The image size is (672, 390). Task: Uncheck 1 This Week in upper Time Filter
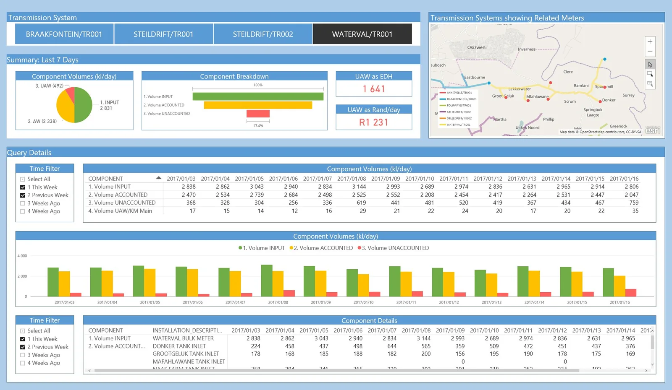pyautogui.click(x=23, y=187)
